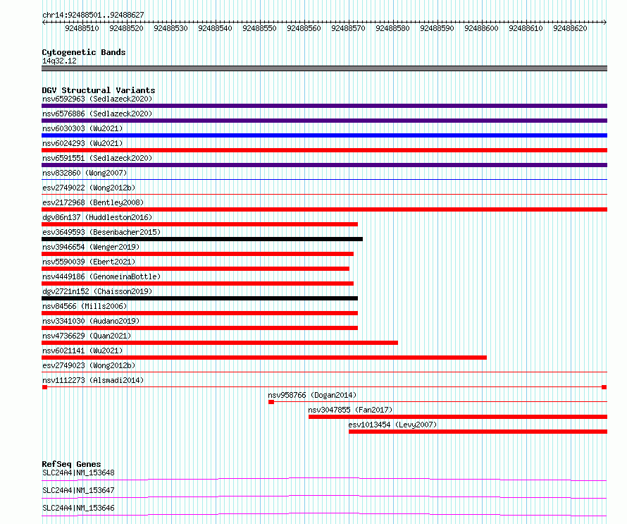
Task: Select nsv3047855 (Fan2017) label
Action: [350, 410]
